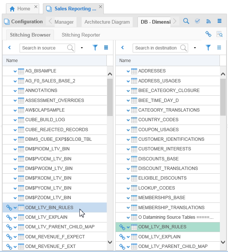Viewport: 228px width, 252px height.
Task: Select the ASSESSMENT_OVERRIDES row
Action: point(55,101)
